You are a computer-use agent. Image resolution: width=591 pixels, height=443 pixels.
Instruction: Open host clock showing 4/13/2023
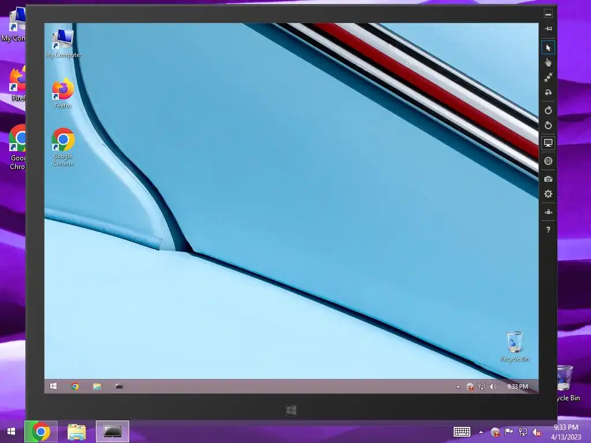pyautogui.click(x=566, y=432)
